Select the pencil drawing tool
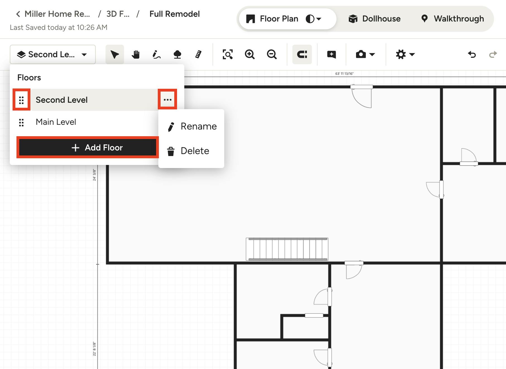Image resolution: width=506 pixels, height=369 pixels. point(156,54)
